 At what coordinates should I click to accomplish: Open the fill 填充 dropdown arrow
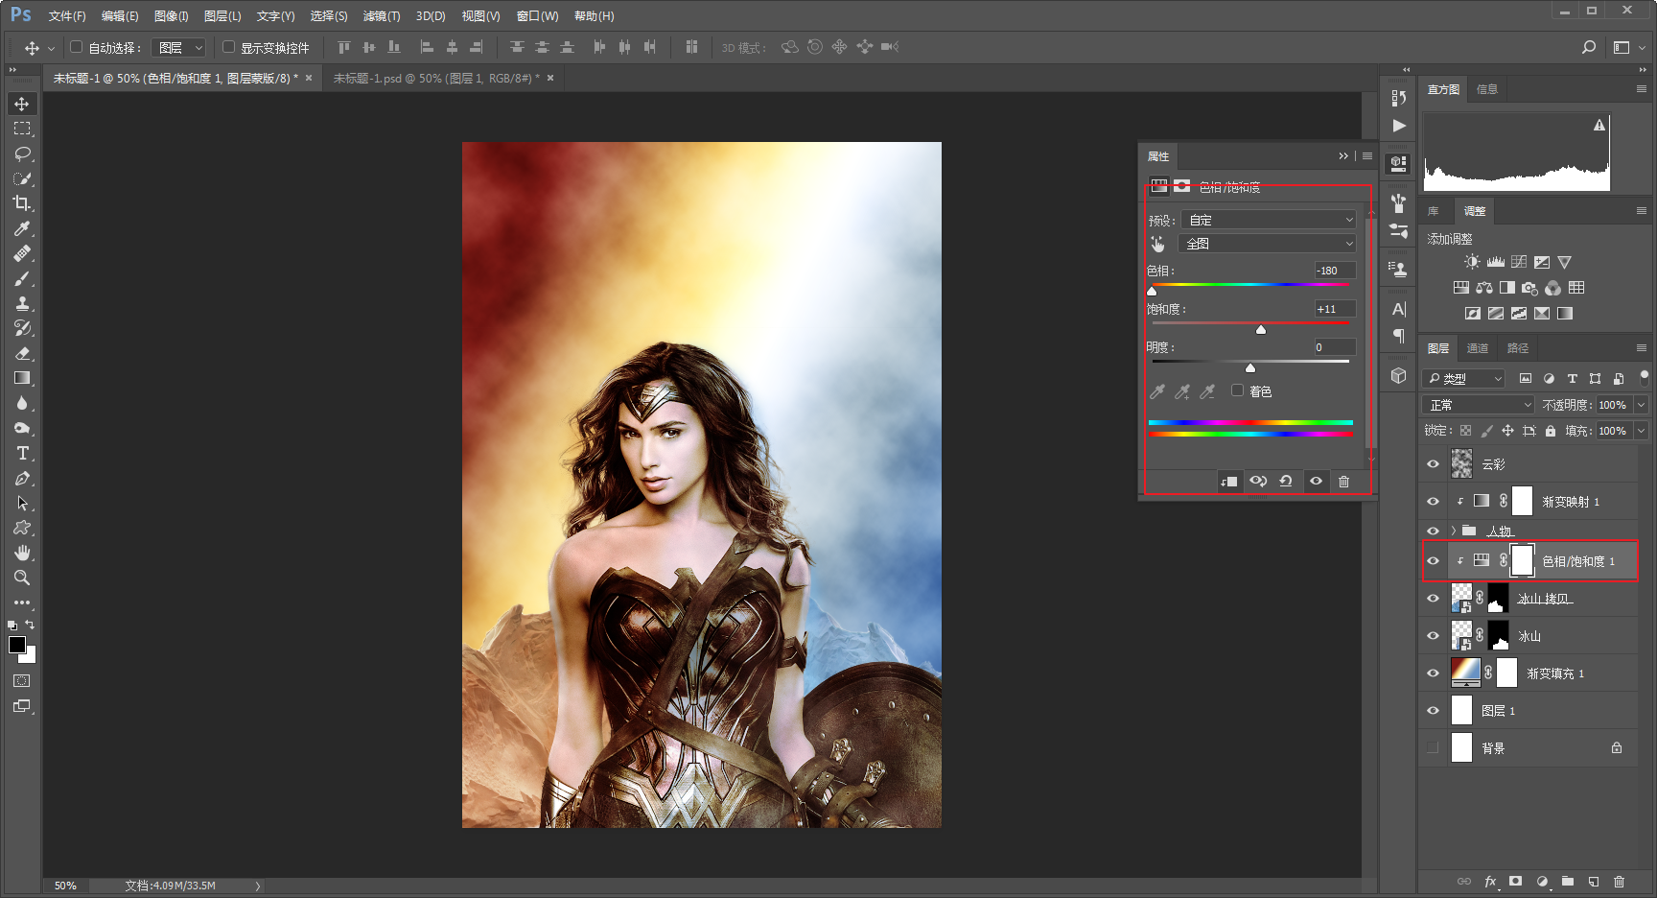(1642, 431)
